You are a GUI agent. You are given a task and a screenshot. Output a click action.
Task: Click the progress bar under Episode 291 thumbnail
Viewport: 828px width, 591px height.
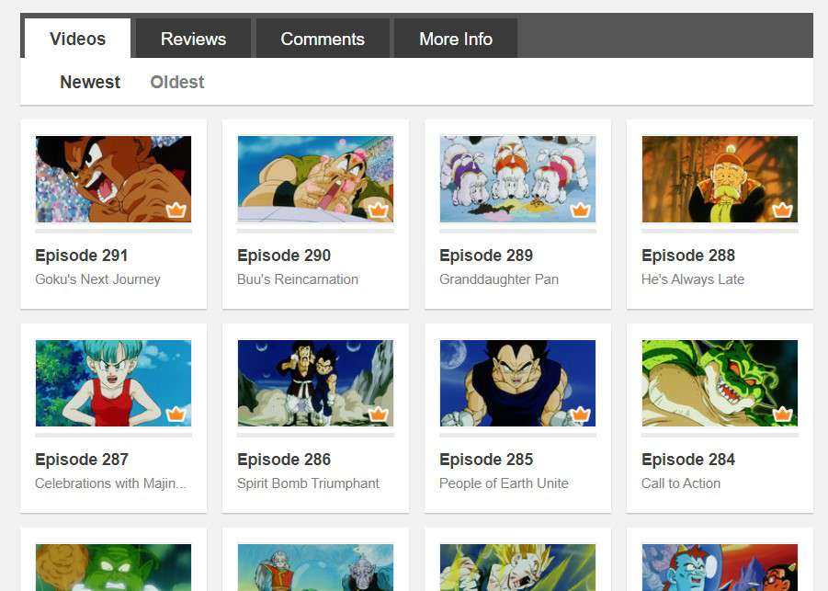pos(114,231)
